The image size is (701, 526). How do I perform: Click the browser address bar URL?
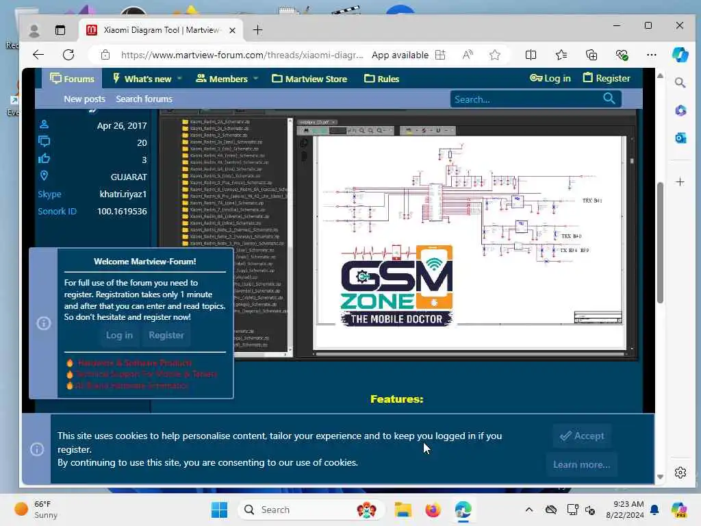coord(242,55)
